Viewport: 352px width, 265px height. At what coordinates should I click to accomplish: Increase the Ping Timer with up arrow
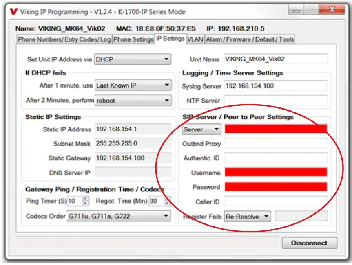(x=85, y=199)
